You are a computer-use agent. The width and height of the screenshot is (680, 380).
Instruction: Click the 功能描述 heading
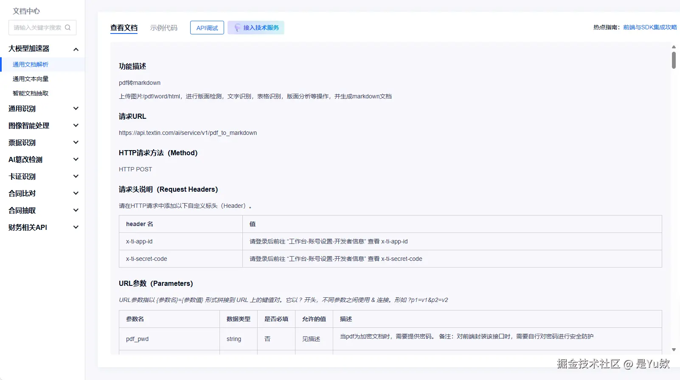tap(132, 66)
